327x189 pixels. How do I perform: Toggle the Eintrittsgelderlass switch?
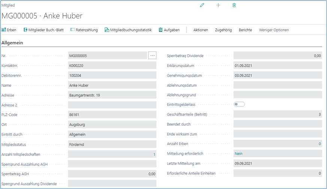pyautogui.click(x=239, y=104)
